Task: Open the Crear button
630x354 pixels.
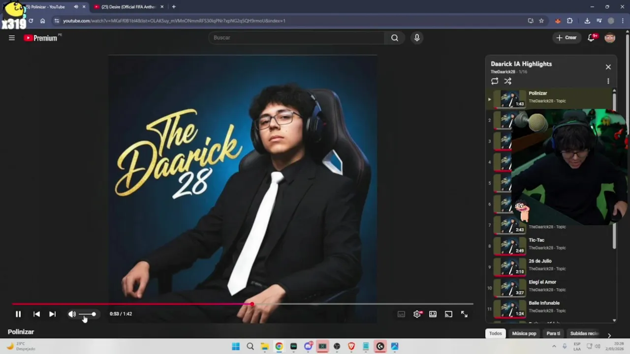Action: (x=566, y=38)
